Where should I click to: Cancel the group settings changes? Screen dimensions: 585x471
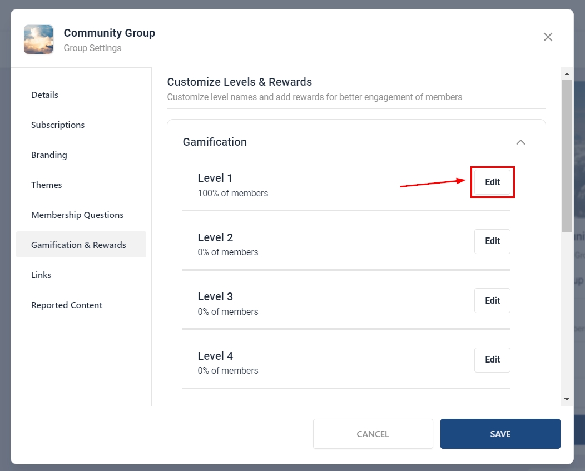pos(373,434)
